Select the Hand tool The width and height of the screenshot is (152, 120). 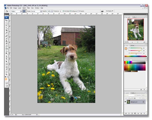coord(6,72)
